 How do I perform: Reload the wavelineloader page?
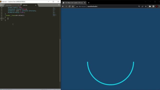point(69,6)
